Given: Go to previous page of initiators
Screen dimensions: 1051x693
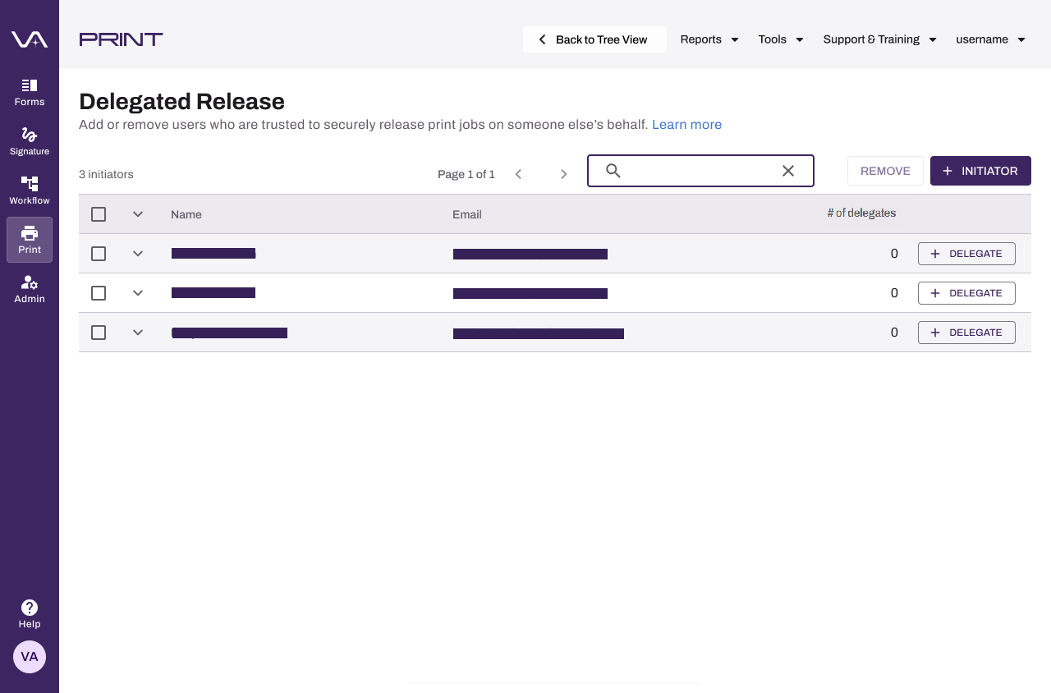Looking at the screenshot, I should (x=518, y=174).
